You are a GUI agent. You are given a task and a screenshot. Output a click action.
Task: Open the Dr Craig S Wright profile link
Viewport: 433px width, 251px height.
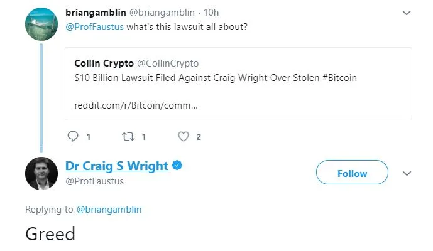click(x=116, y=166)
